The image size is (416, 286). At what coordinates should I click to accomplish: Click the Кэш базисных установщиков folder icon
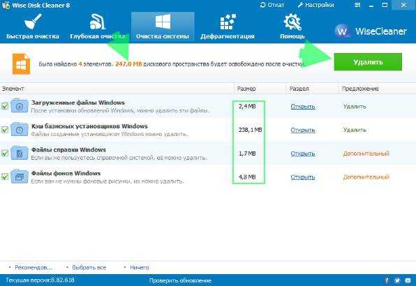click(x=20, y=129)
